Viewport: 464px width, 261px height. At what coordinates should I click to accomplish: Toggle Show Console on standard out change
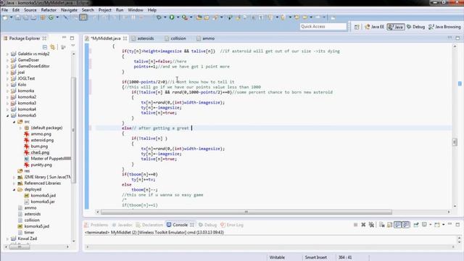(x=398, y=225)
